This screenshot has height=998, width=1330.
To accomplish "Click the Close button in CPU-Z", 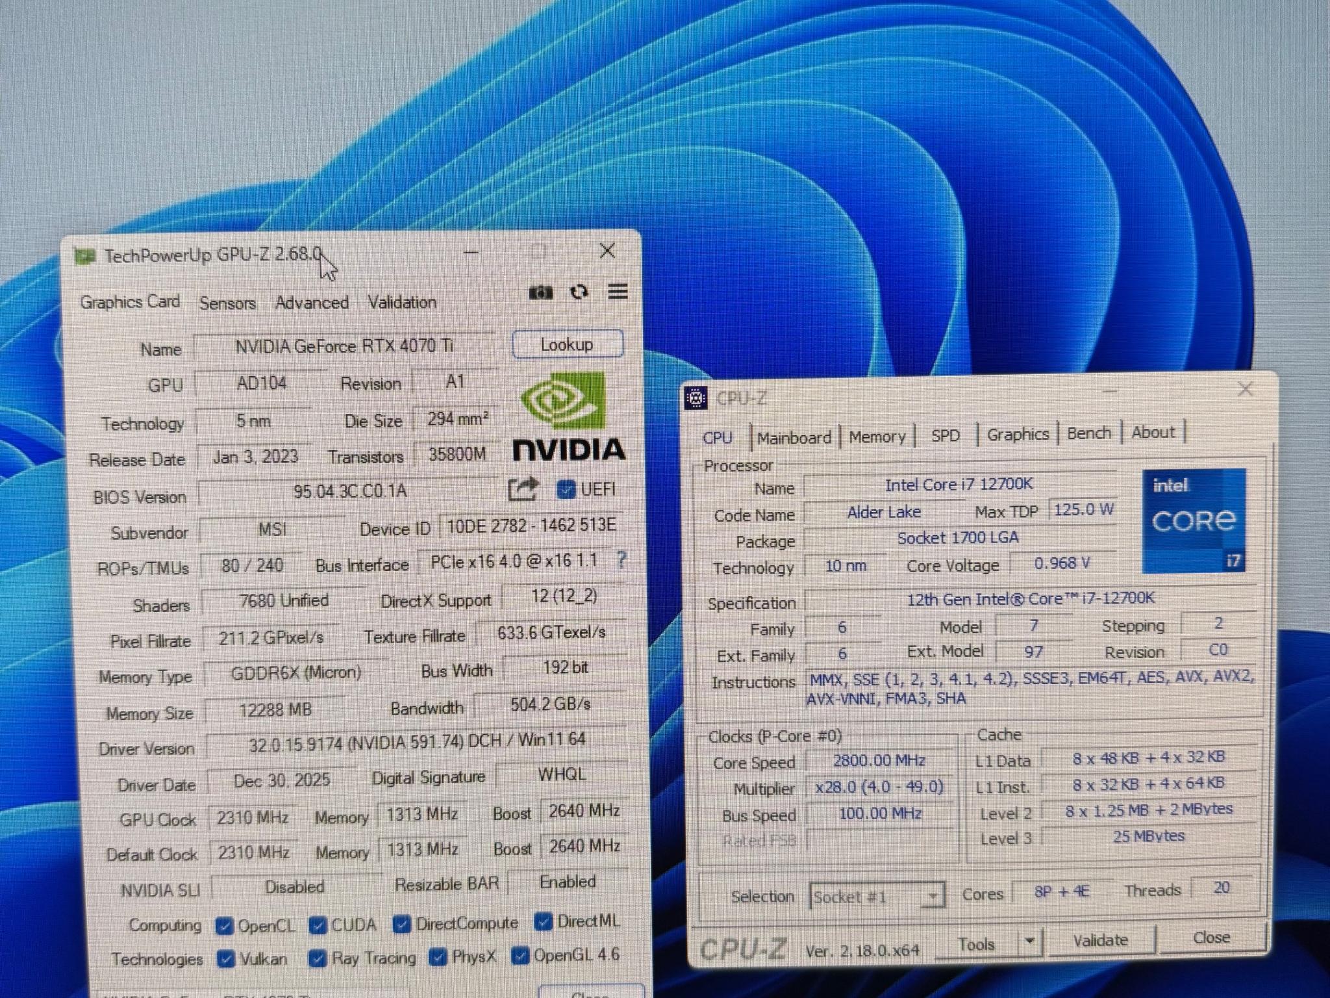I will coord(1211,938).
